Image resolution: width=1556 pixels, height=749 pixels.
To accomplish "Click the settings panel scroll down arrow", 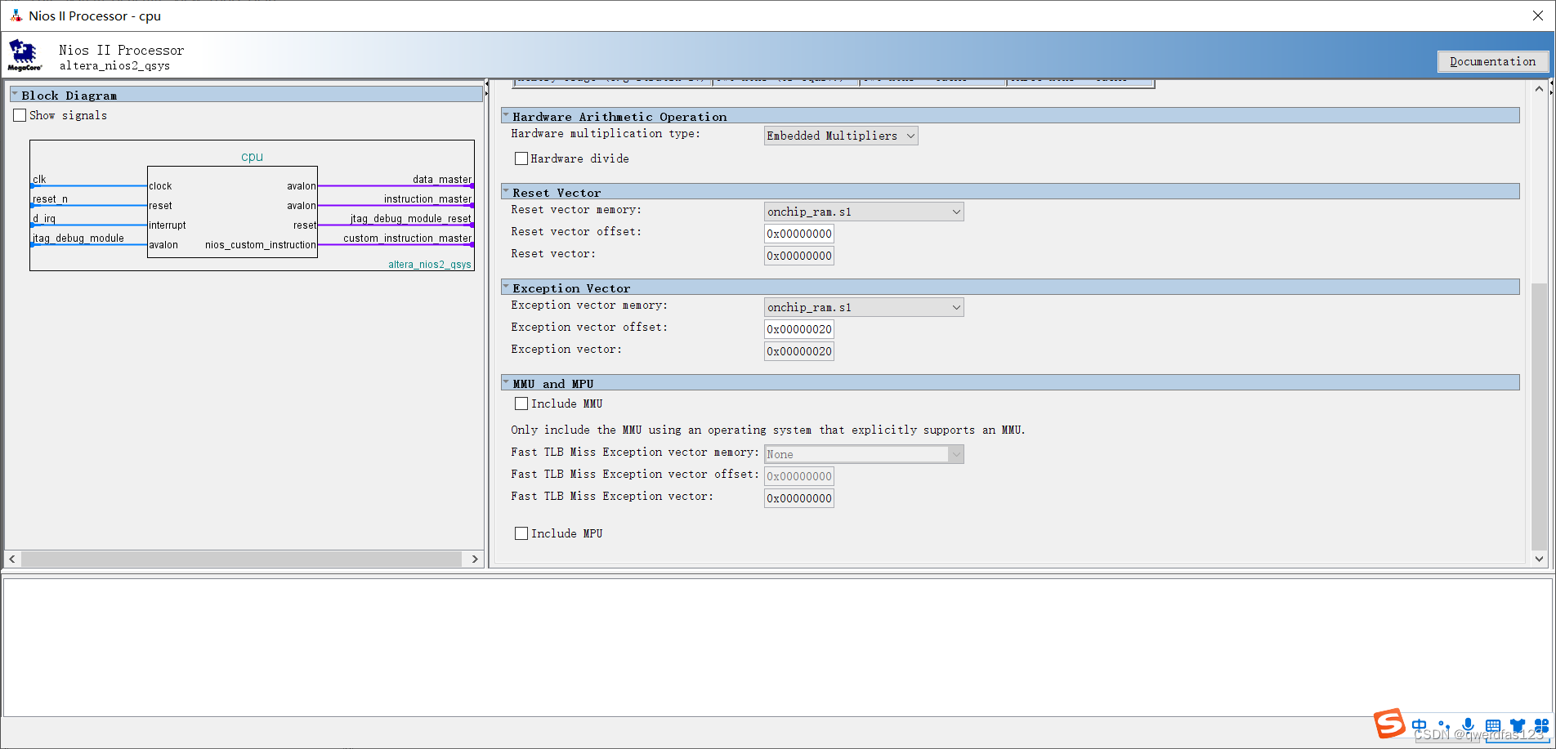I will point(1539,559).
